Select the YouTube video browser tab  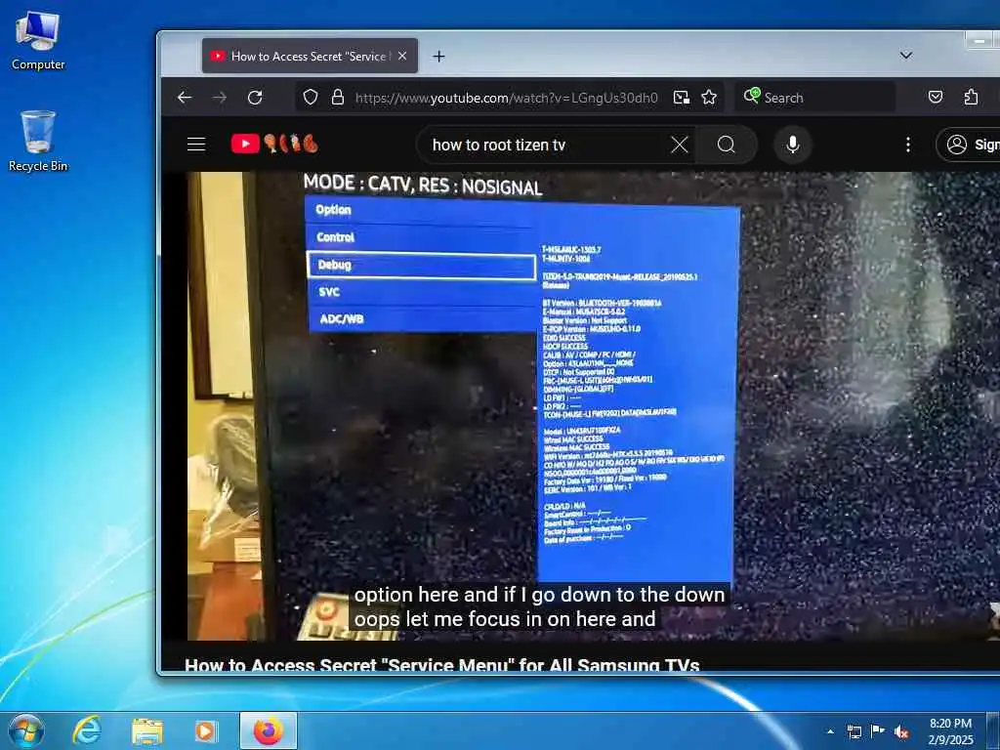[310, 56]
